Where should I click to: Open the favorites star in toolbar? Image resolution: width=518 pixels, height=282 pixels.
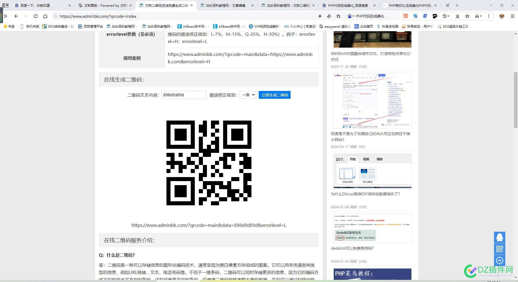pos(467,16)
